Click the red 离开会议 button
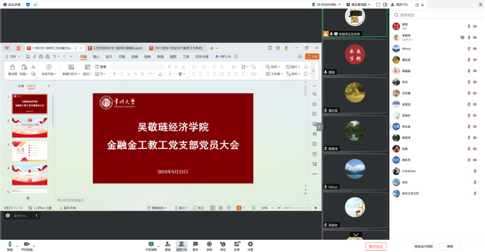The image size is (485, 252). [x=376, y=247]
